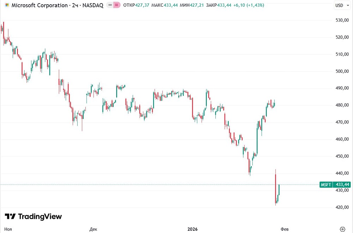Click the current price 433,44 label

click(x=342, y=185)
